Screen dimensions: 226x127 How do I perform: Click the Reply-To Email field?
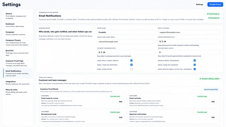click(x=189, y=32)
